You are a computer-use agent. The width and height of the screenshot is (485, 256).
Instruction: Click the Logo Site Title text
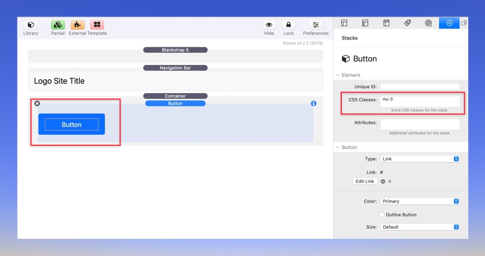(x=59, y=81)
